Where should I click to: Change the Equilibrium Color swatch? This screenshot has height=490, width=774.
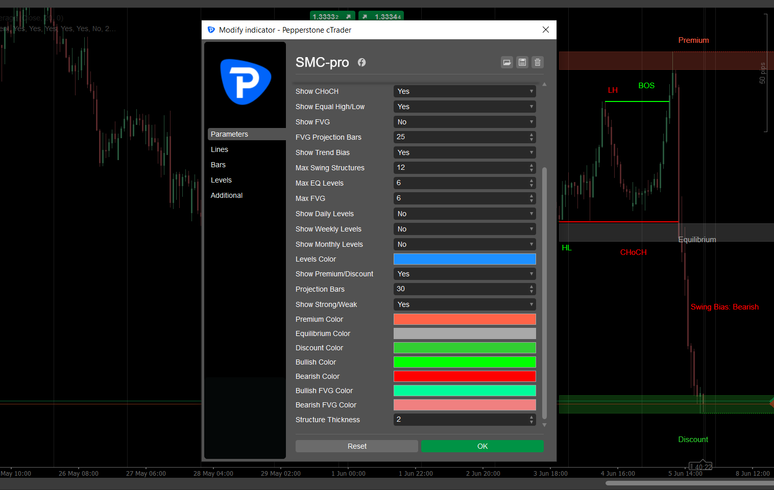coord(465,333)
